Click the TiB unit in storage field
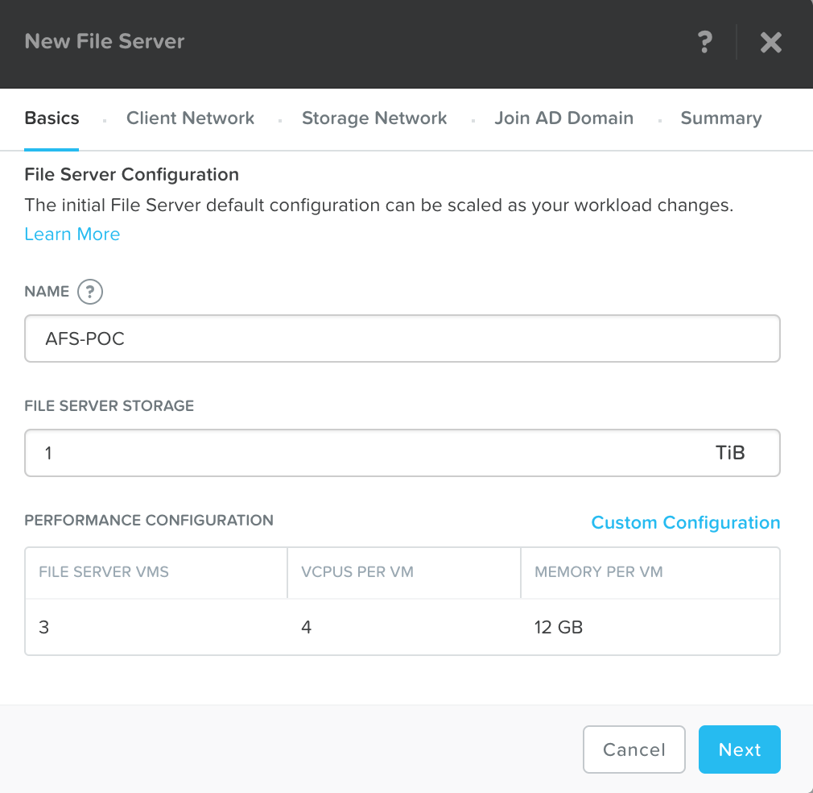This screenshot has width=813, height=793. 730,453
